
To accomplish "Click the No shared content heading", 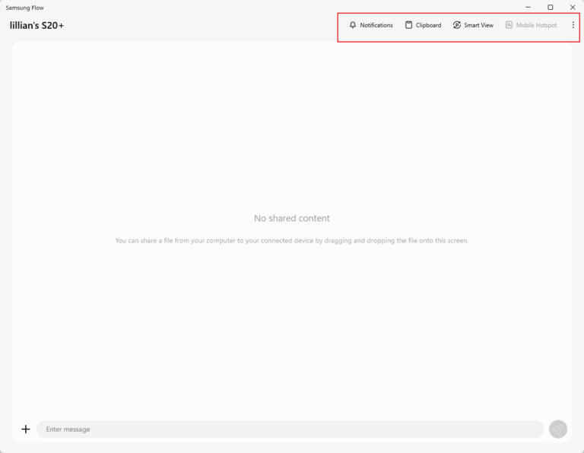I will point(292,218).
